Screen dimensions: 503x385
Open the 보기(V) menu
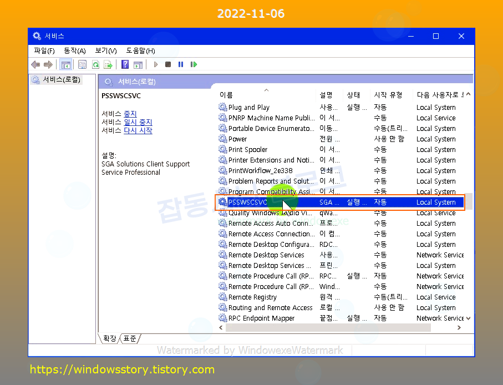pyautogui.click(x=106, y=50)
